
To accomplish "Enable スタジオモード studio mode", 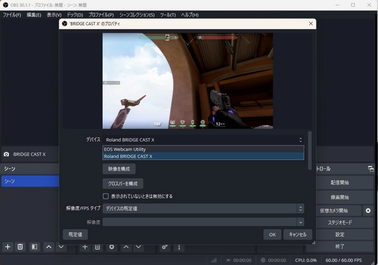I will [340, 222].
